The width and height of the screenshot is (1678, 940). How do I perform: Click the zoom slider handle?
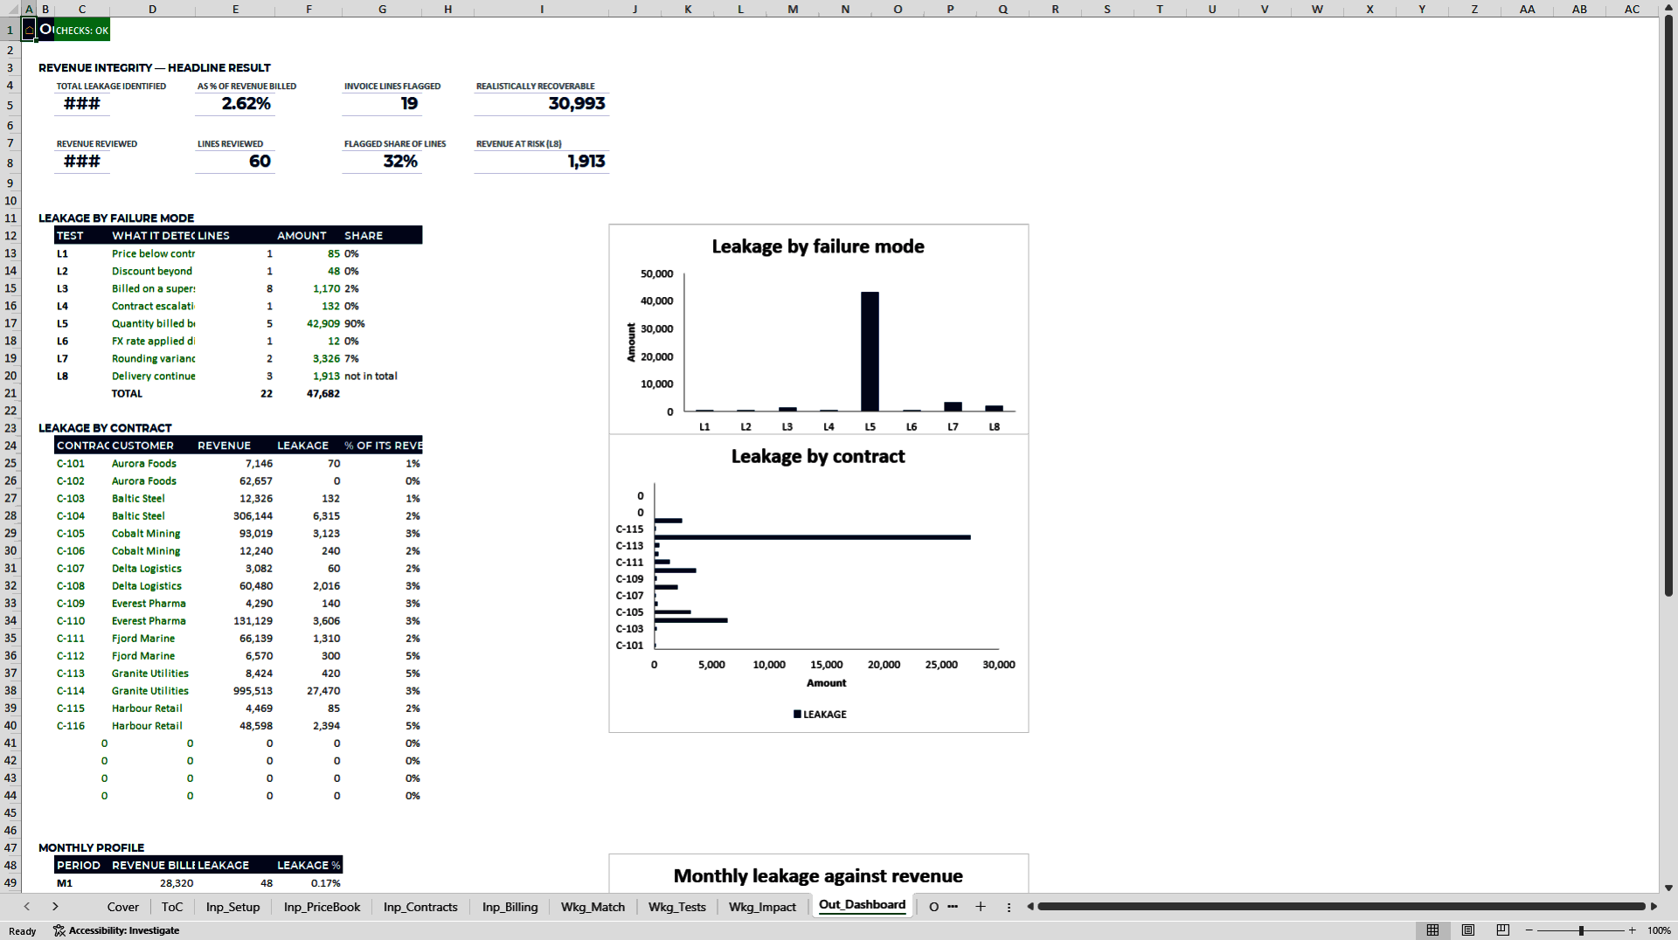tap(1581, 930)
